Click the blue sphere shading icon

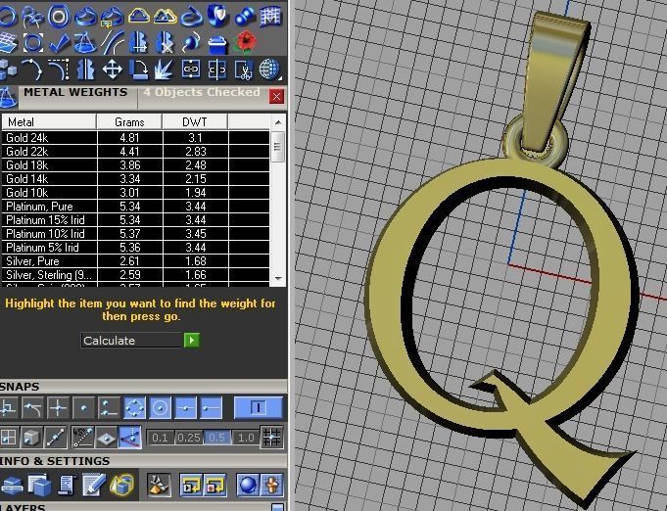(248, 485)
